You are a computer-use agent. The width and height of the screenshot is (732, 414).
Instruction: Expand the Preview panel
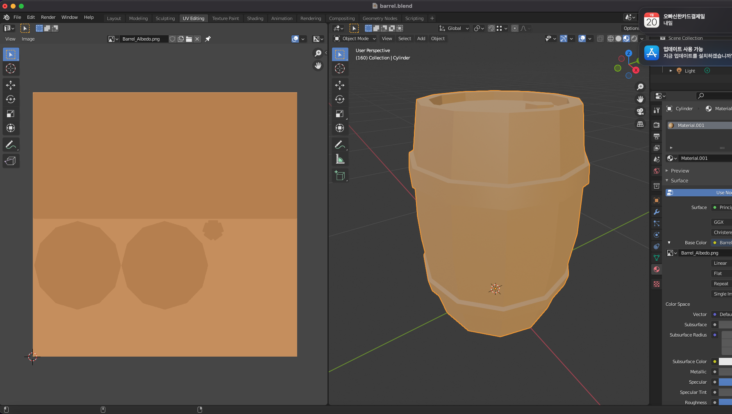click(x=680, y=171)
